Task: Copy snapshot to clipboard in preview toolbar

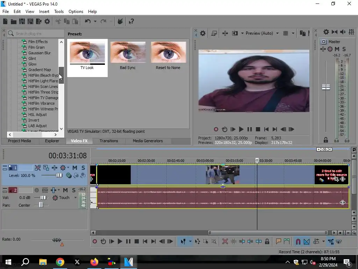Action: [303, 33]
